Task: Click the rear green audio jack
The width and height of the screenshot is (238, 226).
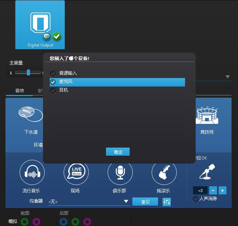Action: 75,222
